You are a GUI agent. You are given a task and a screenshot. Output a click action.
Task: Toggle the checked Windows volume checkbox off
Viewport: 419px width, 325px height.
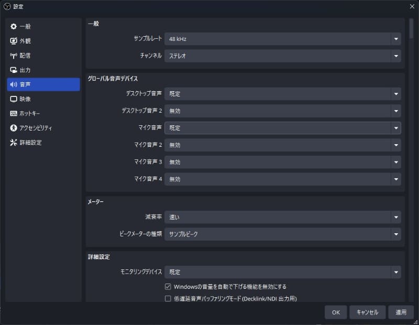tap(167, 287)
